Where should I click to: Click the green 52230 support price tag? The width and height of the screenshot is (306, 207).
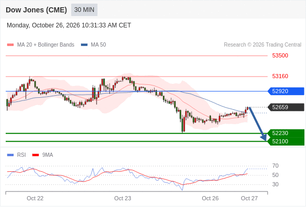coord(286,133)
